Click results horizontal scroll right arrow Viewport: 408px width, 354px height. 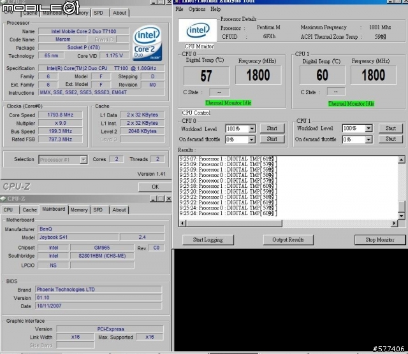tap(395, 223)
